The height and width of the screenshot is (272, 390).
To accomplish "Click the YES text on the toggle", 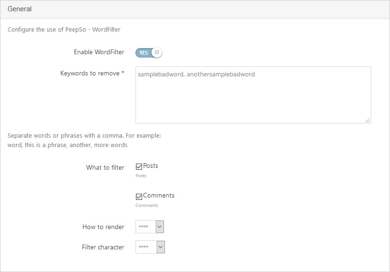I will 143,53.
